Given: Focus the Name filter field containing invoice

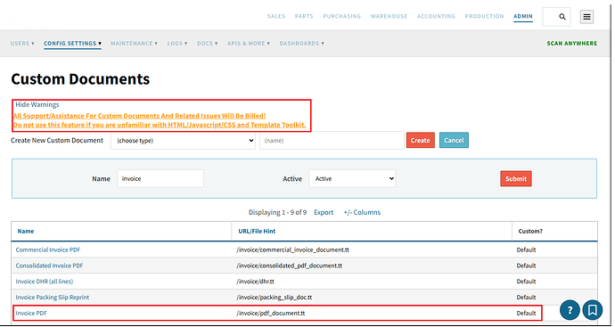Looking at the screenshot, I should coord(160,178).
